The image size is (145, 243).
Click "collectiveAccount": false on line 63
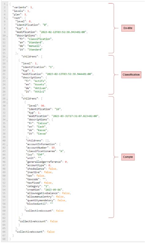point(38,221)
